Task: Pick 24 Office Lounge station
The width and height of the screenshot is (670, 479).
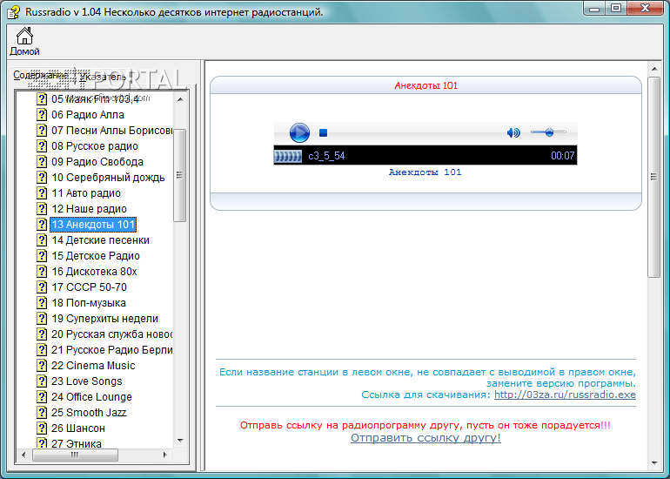Action: [x=91, y=397]
